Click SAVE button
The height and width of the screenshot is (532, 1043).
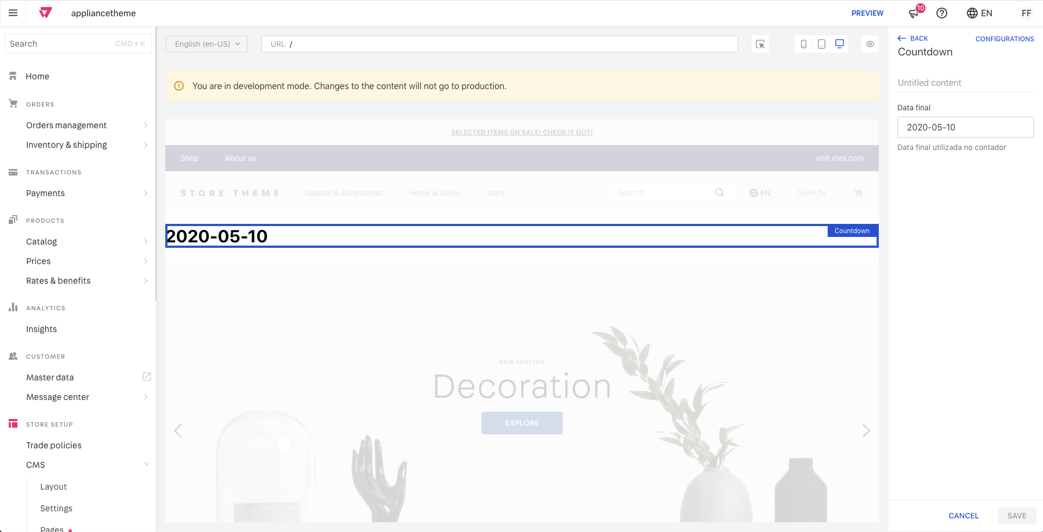pyautogui.click(x=1017, y=516)
